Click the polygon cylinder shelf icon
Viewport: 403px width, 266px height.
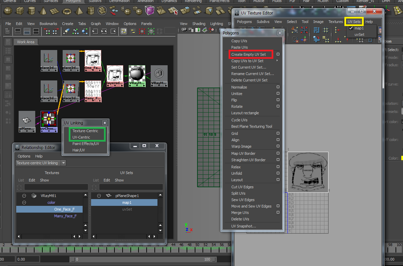31,11
